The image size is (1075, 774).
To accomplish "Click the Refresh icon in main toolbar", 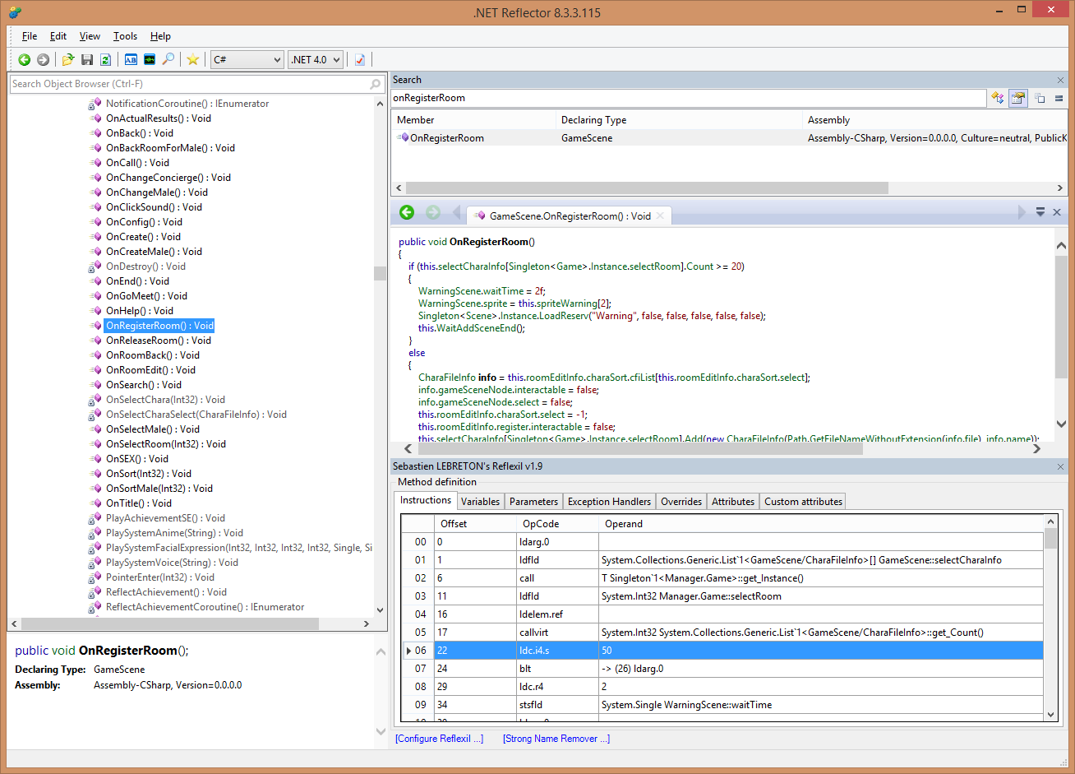I will [105, 59].
